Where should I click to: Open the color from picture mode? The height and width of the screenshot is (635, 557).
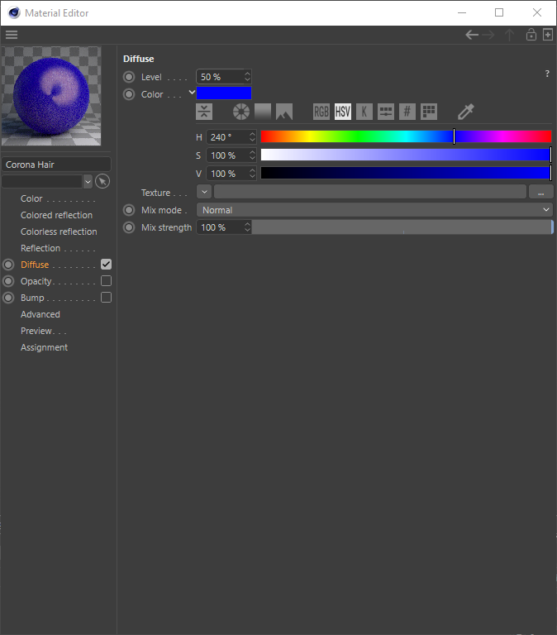click(x=284, y=112)
